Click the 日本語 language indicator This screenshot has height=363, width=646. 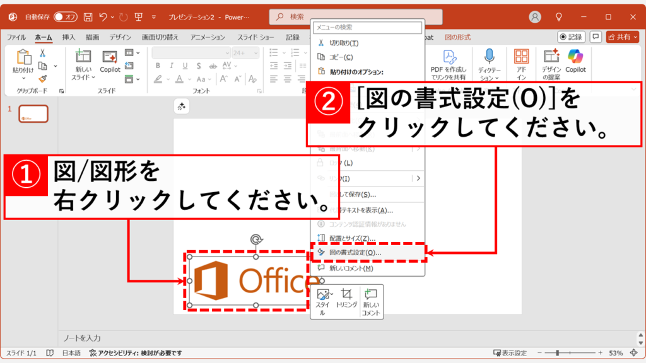[71, 353]
